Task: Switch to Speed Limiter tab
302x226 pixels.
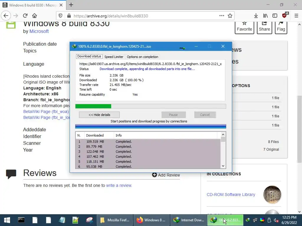Action: tap(114, 57)
